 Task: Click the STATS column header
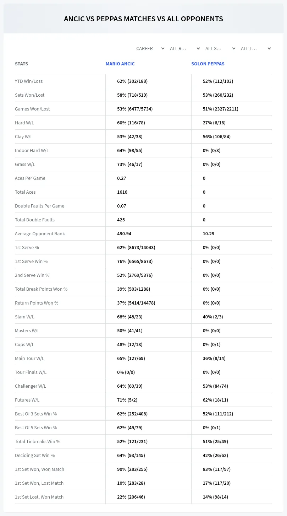pos(21,64)
